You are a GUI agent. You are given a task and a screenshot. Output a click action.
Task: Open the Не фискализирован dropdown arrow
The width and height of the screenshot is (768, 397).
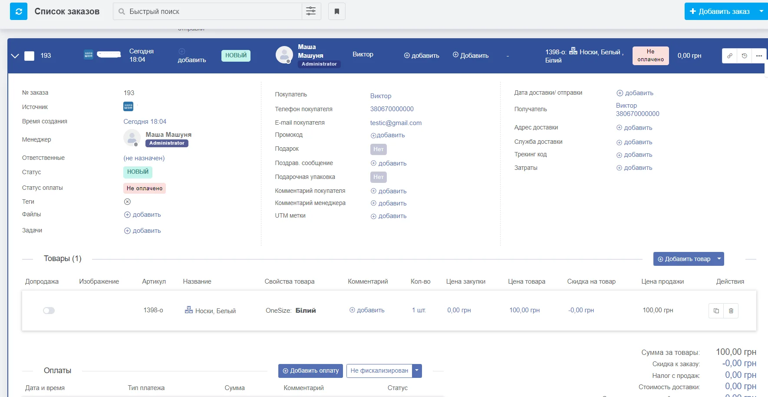click(417, 371)
